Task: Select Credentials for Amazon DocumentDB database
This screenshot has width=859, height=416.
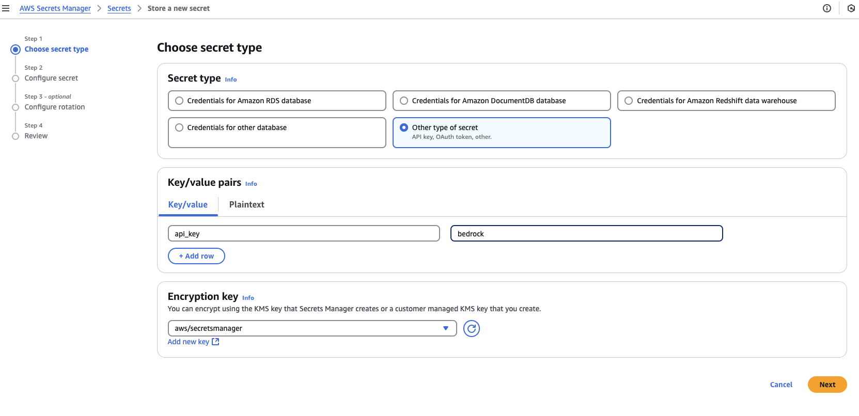Action: pyautogui.click(x=502, y=101)
